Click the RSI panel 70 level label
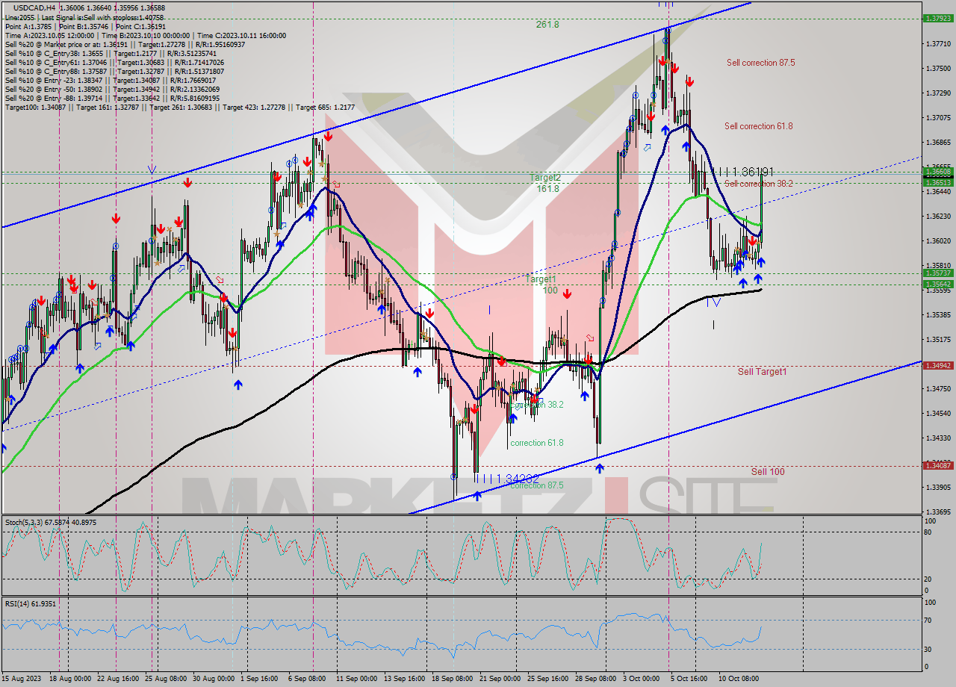Image resolution: width=956 pixels, height=687 pixels. tap(928, 620)
